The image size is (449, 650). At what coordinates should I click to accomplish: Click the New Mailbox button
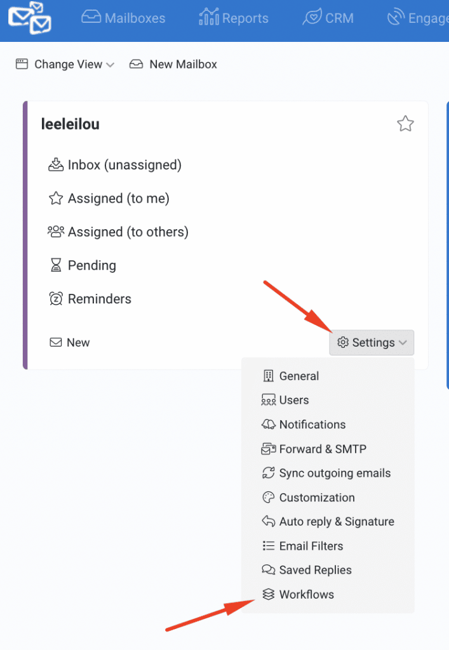coord(173,64)
